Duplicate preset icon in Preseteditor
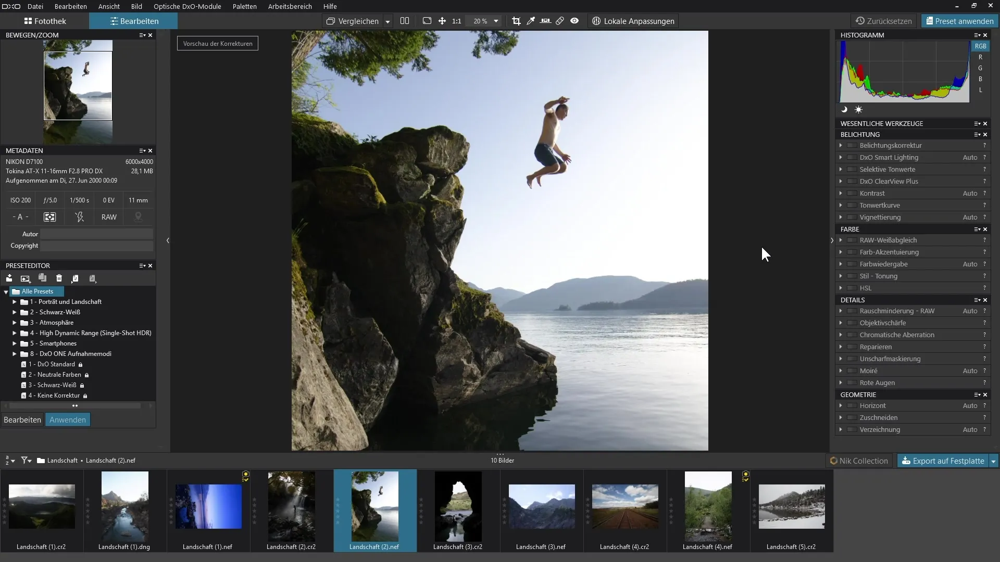 (42, 278)
